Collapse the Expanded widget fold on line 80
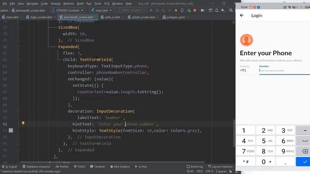This screenshot has height=174, width=310. (18, 47)
